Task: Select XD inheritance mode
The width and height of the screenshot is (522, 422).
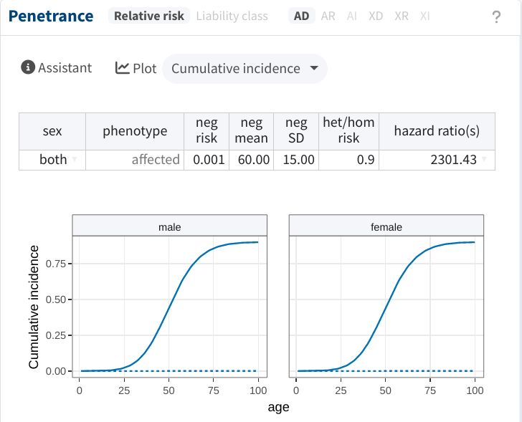Action: 376,16
